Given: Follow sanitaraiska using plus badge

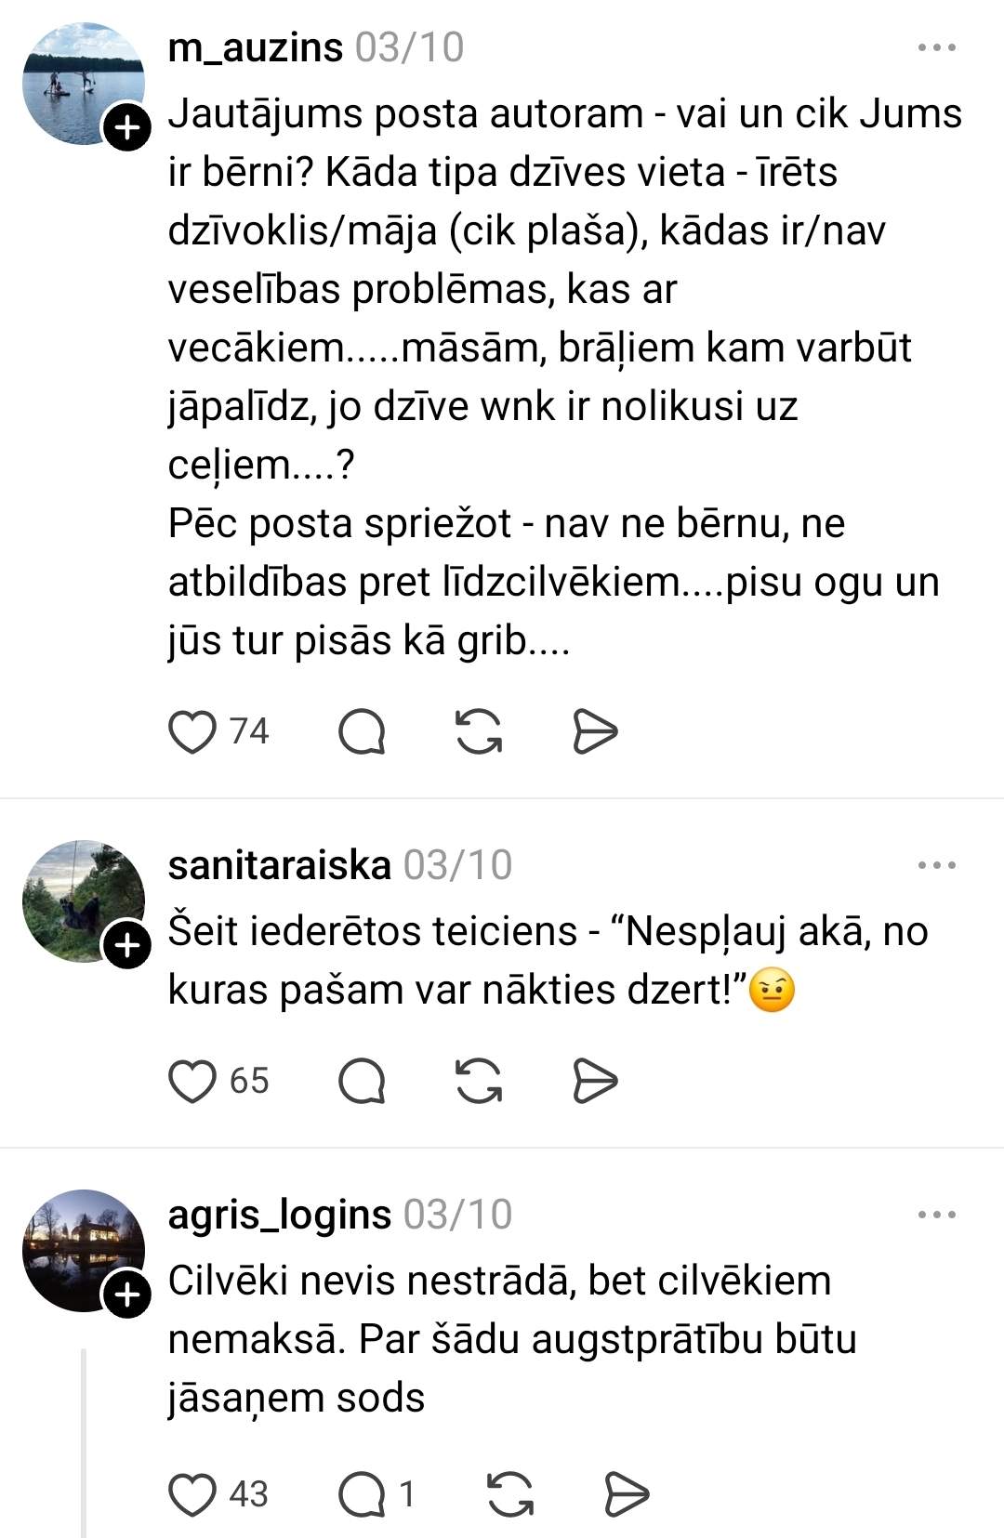Looking at the screenshot, I should (127, 946).
